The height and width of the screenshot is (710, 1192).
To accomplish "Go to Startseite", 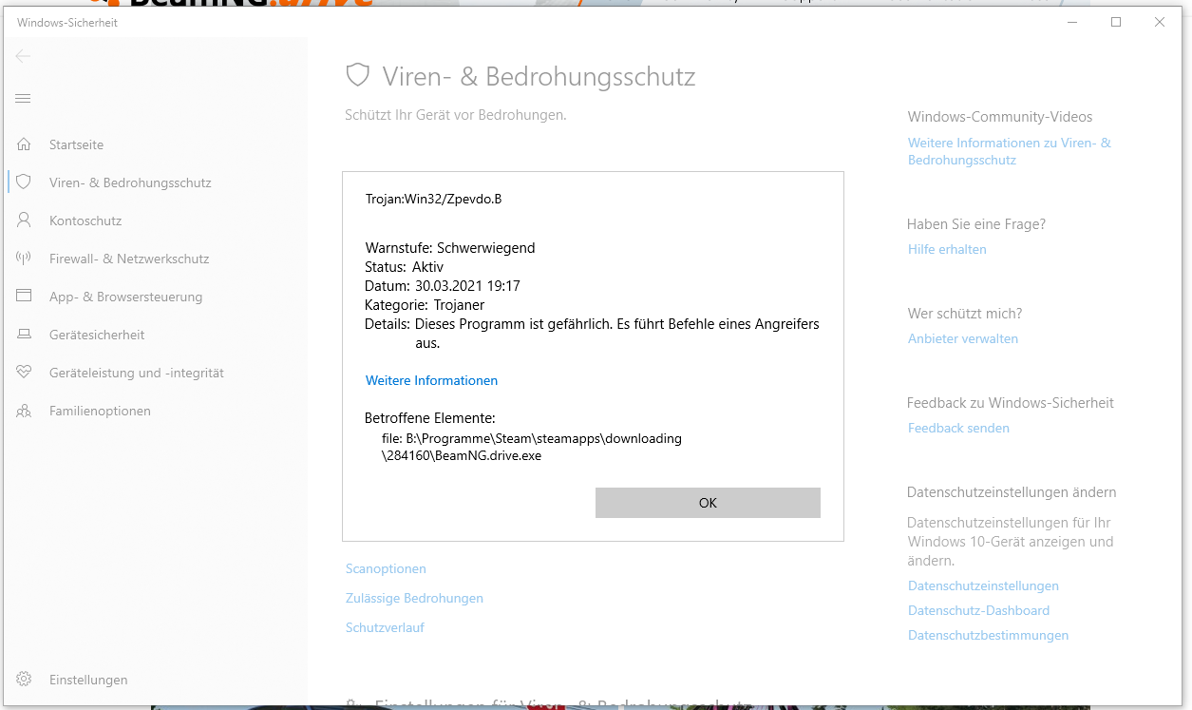I will click(x=76, y=144).
